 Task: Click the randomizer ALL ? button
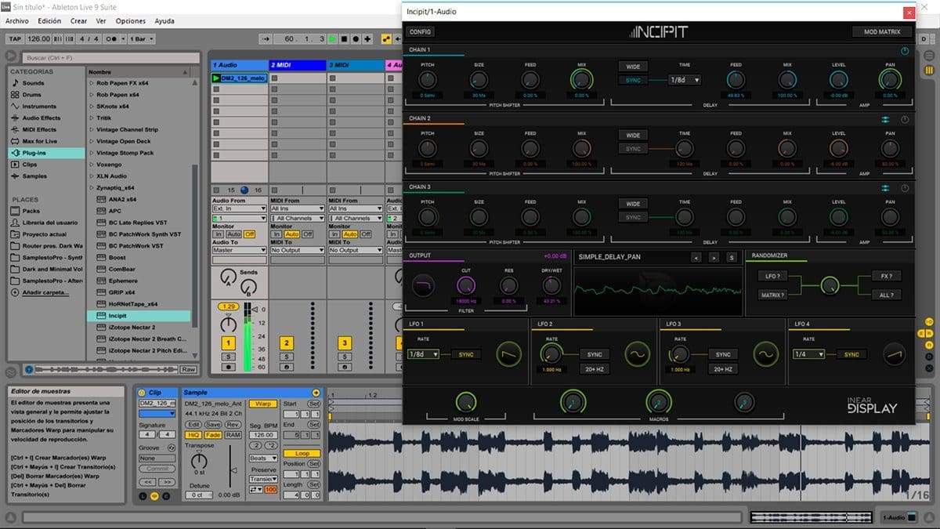(x=886, y=295)
